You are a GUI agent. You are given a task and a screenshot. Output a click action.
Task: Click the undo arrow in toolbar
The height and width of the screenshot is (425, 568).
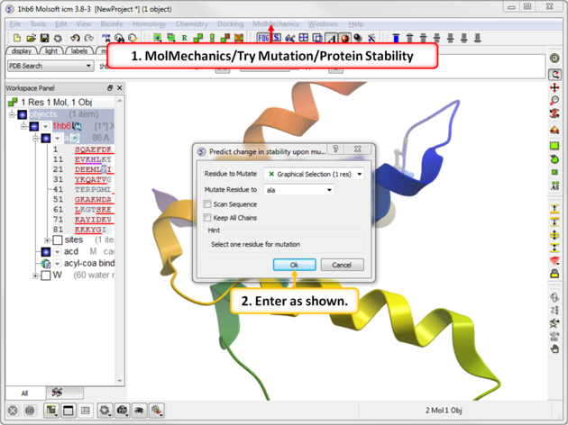click(x=75, y=39)
